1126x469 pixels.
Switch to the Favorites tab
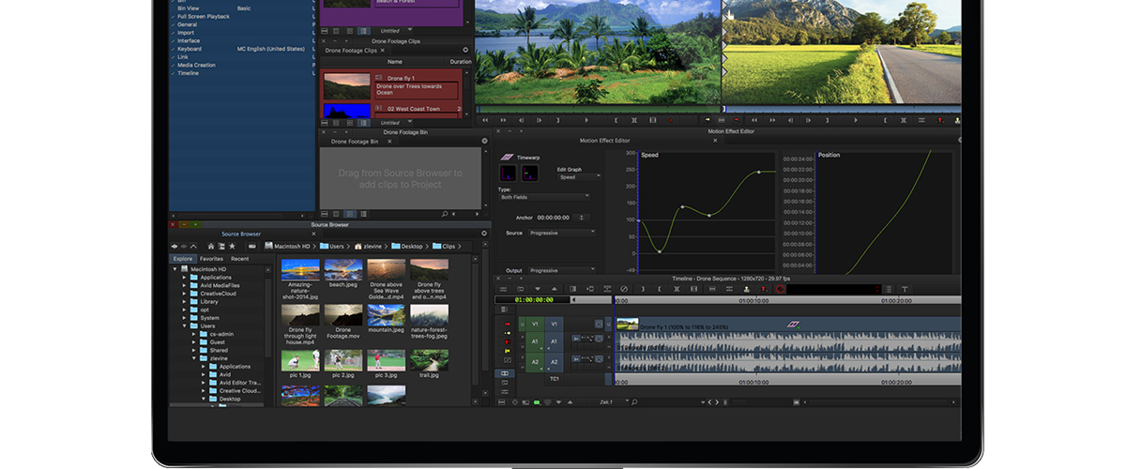point(211,258)
